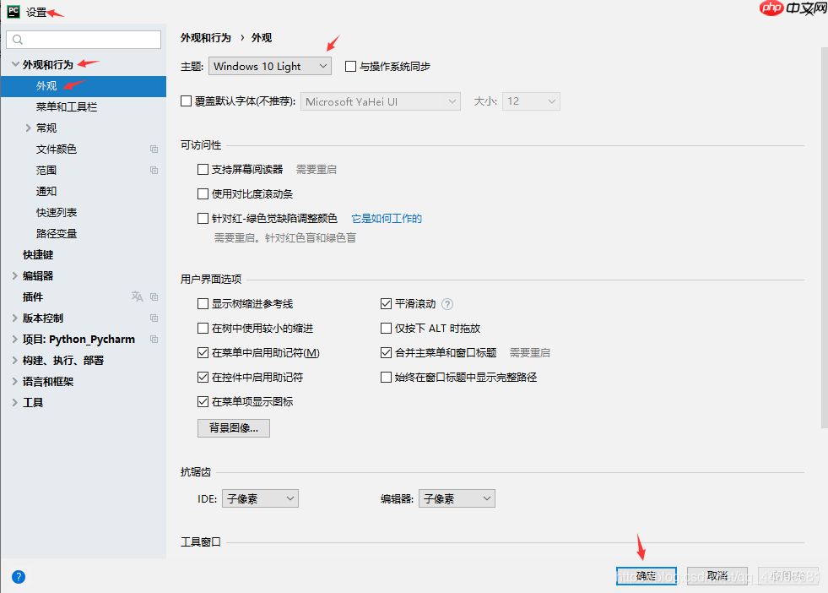Viewport: 828px width, 593px height.
Task: Uncheck 在菜单中启用助记符(M)
Action: tap(203, 352)
